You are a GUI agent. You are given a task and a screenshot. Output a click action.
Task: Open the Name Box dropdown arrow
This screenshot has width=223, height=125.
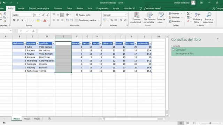coord(11,31)
